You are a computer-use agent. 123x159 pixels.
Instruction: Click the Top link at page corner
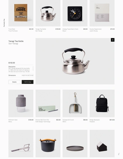[x=119, y=154]
